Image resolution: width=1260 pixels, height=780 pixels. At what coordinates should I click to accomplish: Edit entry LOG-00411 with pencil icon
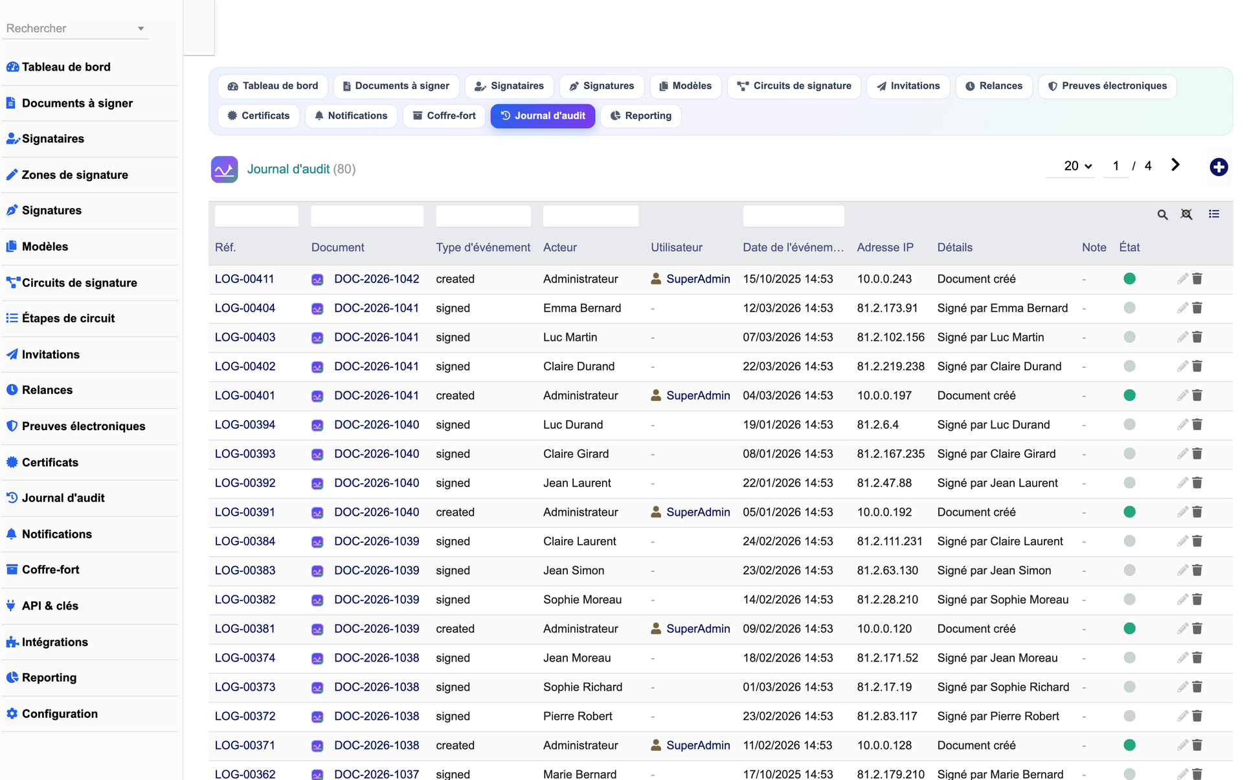tap(1182, 279)
